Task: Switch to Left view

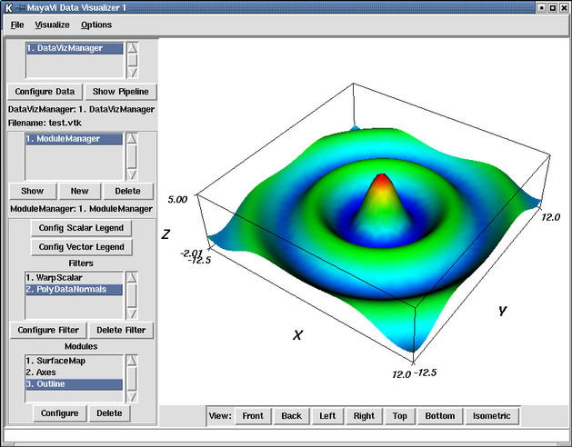Action: click(x=327, y=416)
